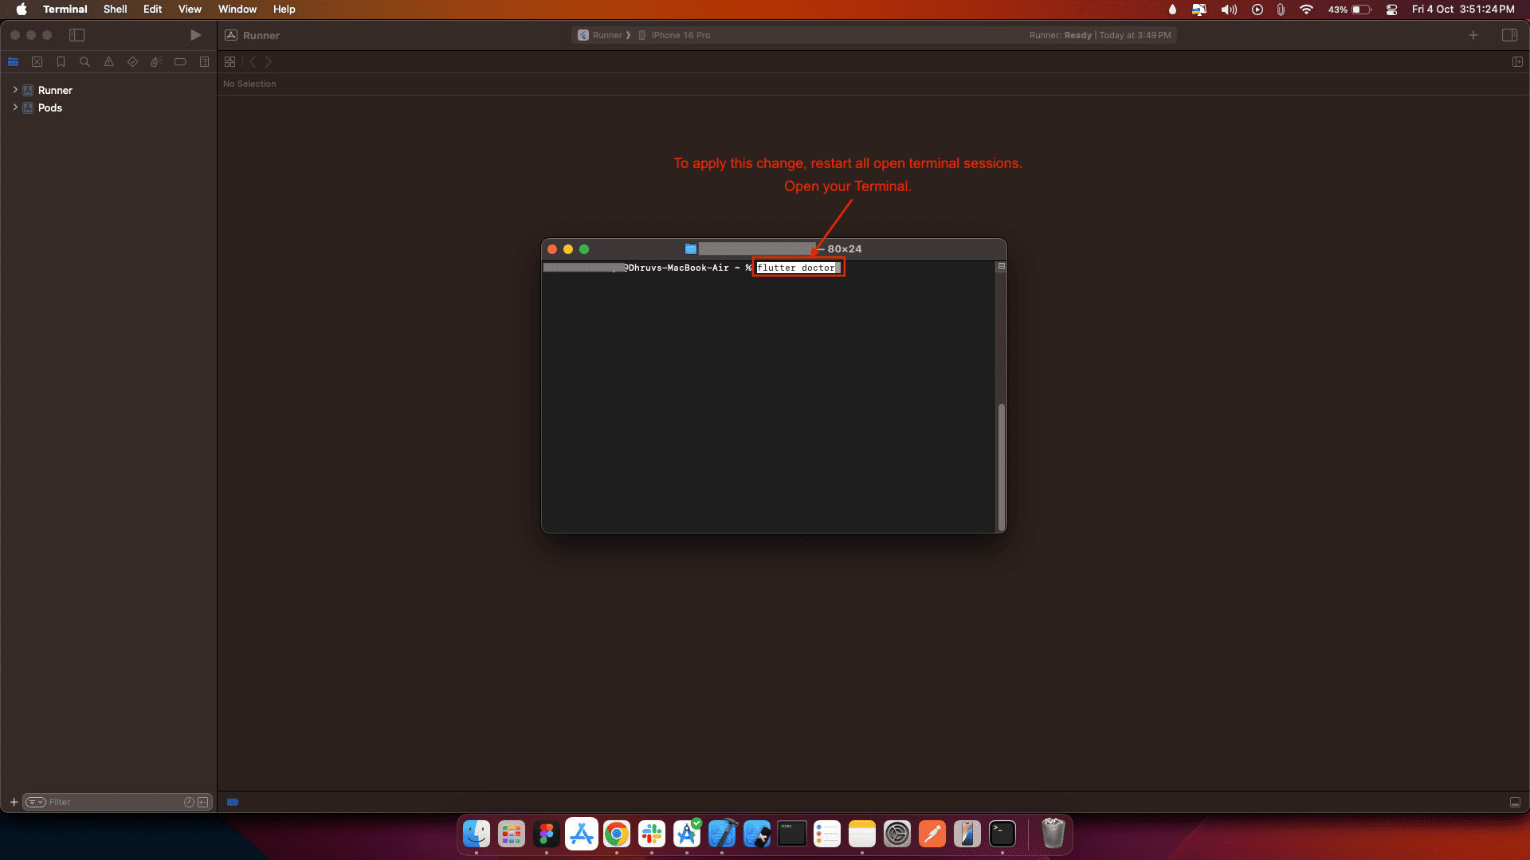Open the Debug navigator spray icon
The height and width of the screenshot is (860, 1530).
(156, 62)
